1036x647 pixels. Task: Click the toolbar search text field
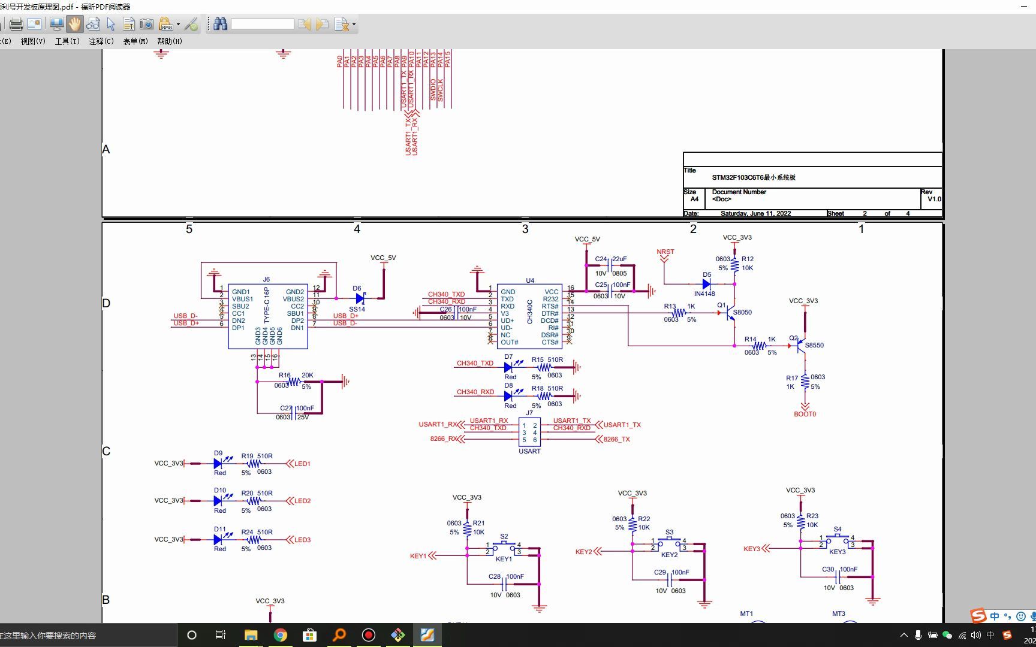pyautogui.click(x=262, y=24)
